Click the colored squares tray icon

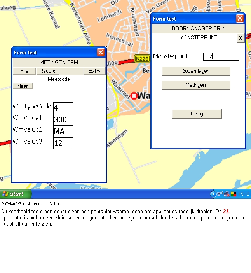(233, 194)
